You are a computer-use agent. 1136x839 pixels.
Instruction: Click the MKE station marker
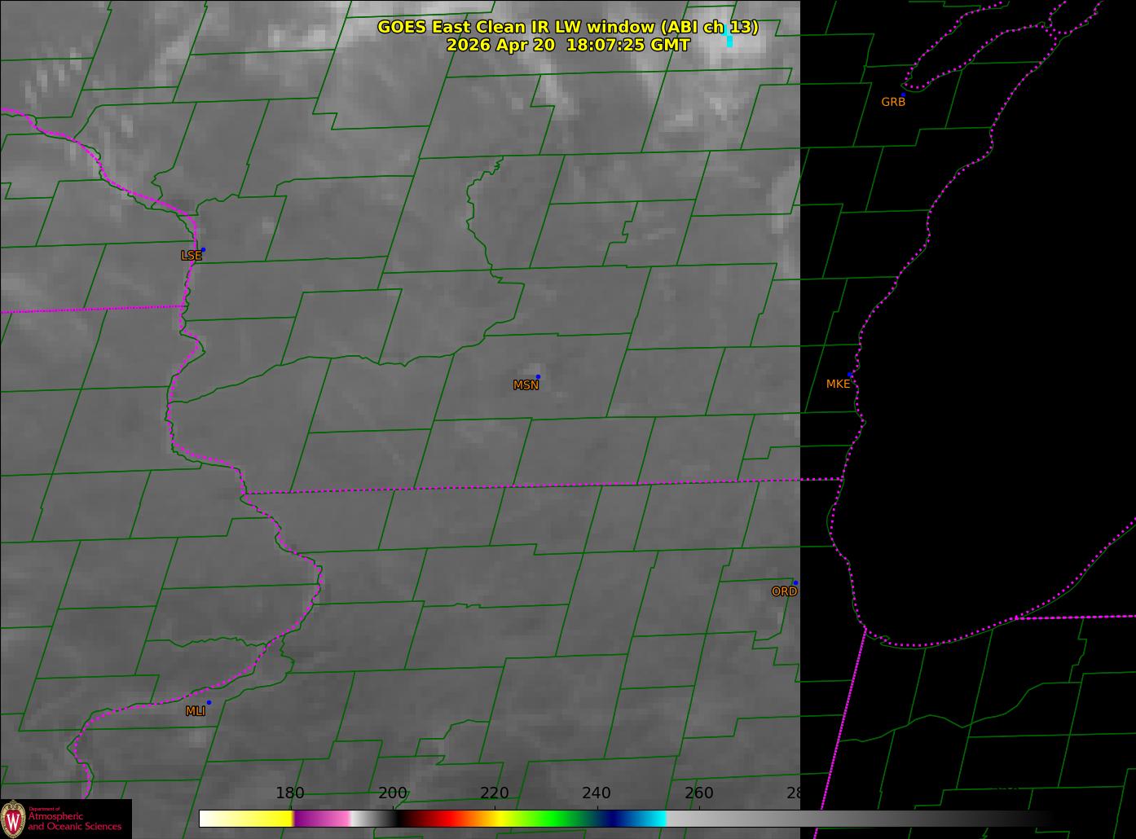[850, 375]
